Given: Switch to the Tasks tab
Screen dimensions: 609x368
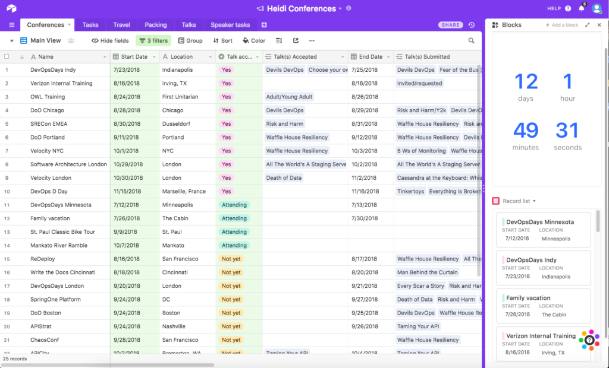Looking at the screenshot, I should pyautogui.click(x=90, y=25).
